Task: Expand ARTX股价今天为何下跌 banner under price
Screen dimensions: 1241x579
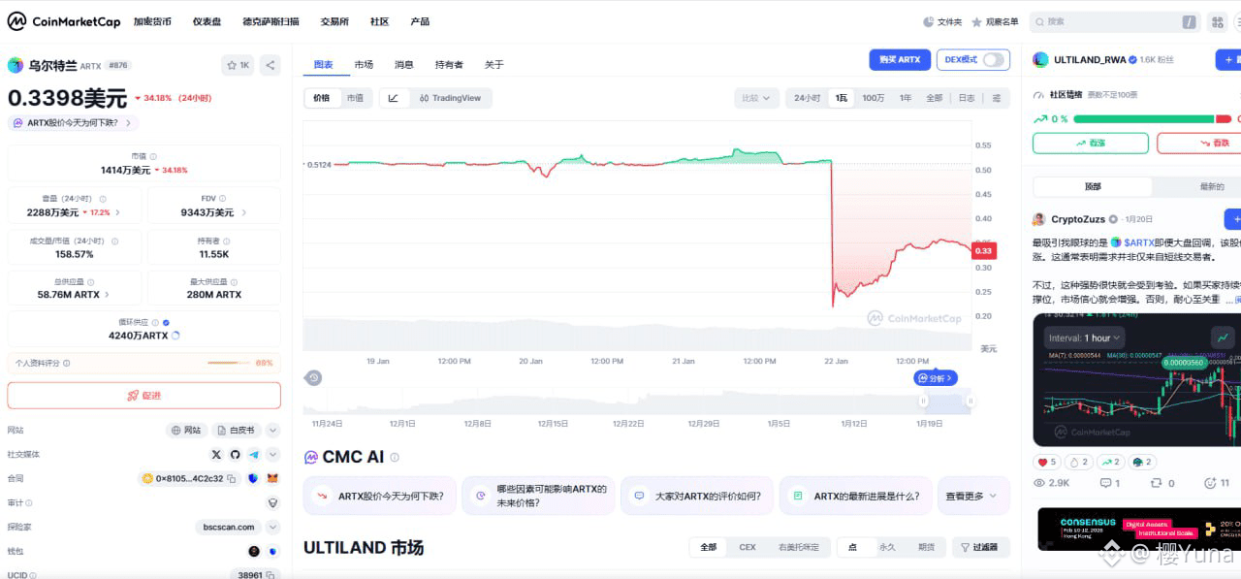Action: (74, 123)
